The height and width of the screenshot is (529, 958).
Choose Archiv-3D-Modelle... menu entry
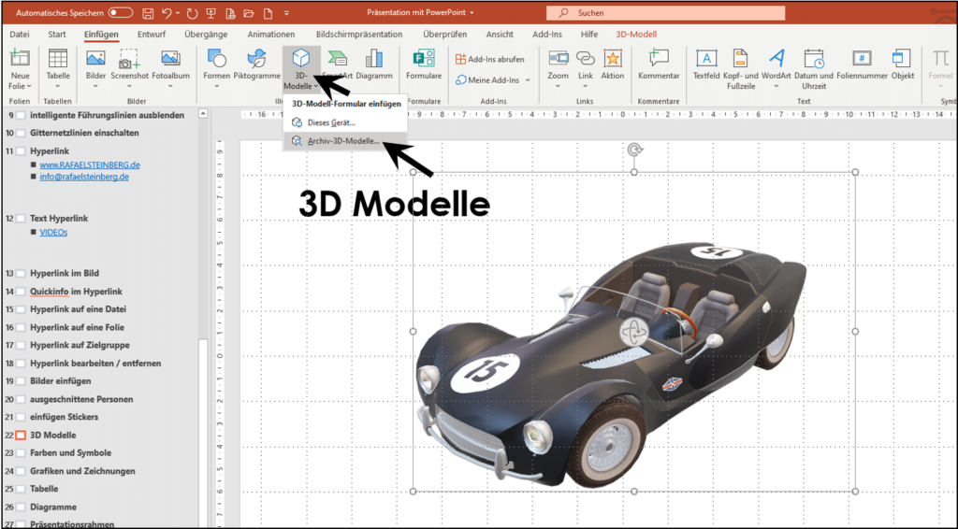coord(345,141)
